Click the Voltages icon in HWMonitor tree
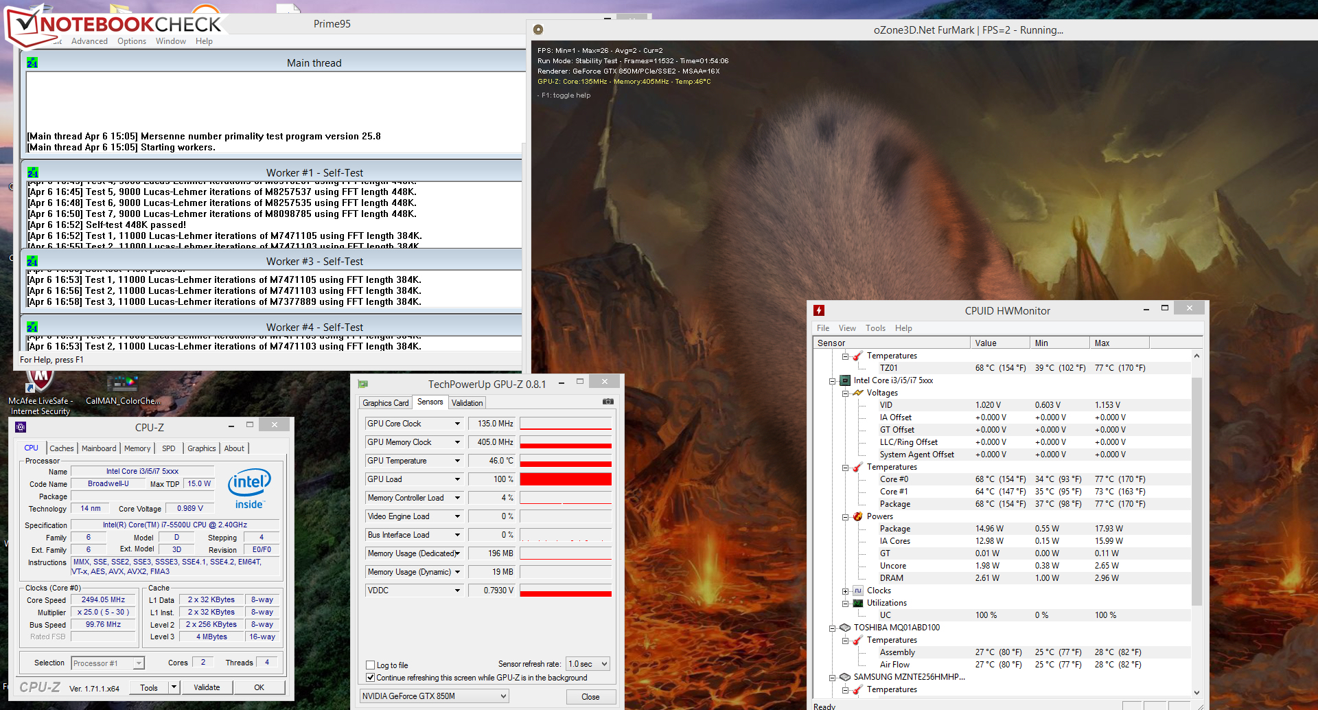The image size is (1318, 710). (x=857, y=393)
